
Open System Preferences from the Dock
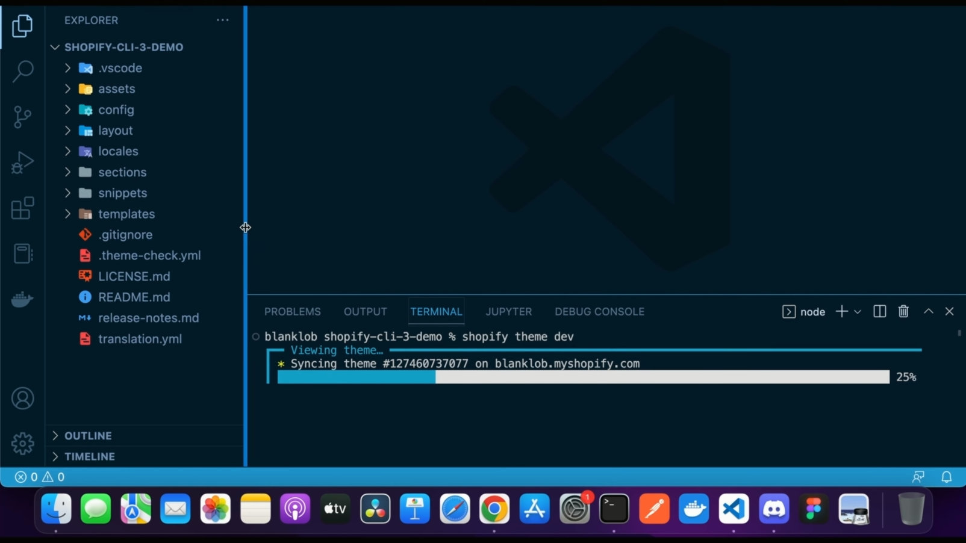click(575, 509)
